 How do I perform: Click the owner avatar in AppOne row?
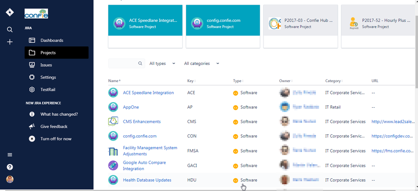point(284,107)
